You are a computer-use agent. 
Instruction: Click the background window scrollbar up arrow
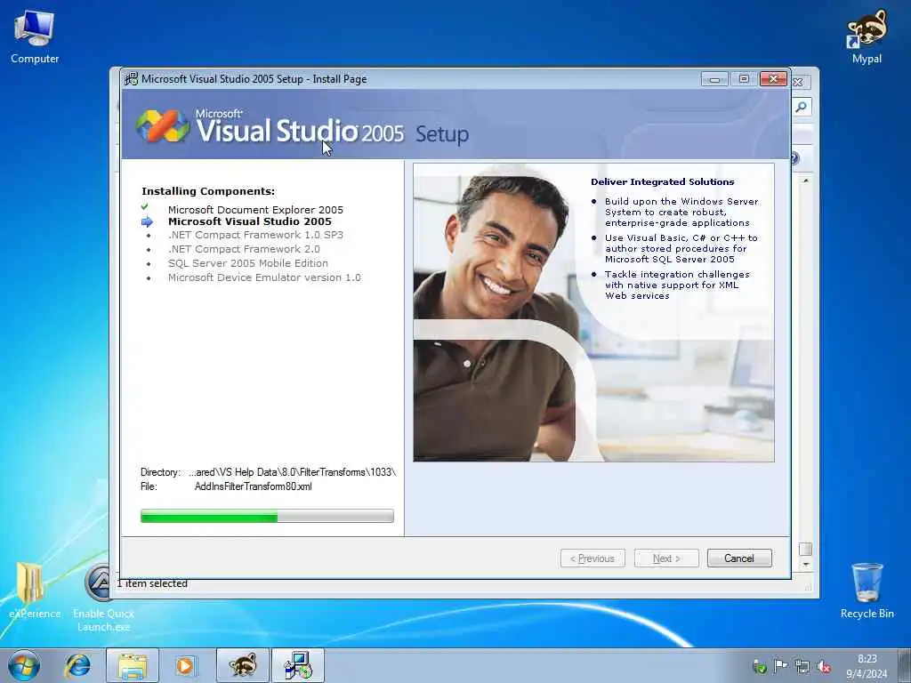[805, 181]
